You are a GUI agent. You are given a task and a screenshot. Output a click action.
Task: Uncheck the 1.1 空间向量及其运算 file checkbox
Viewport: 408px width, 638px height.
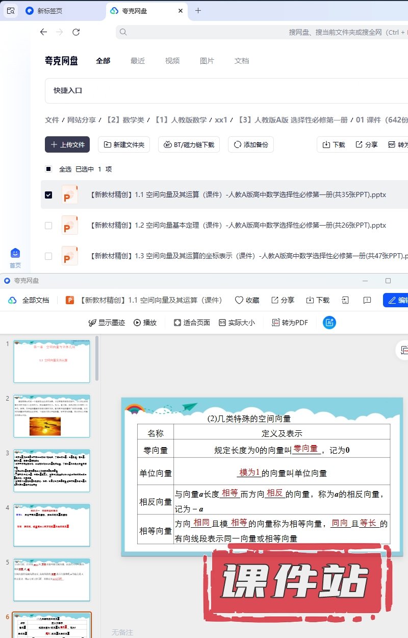coord(48,195)
